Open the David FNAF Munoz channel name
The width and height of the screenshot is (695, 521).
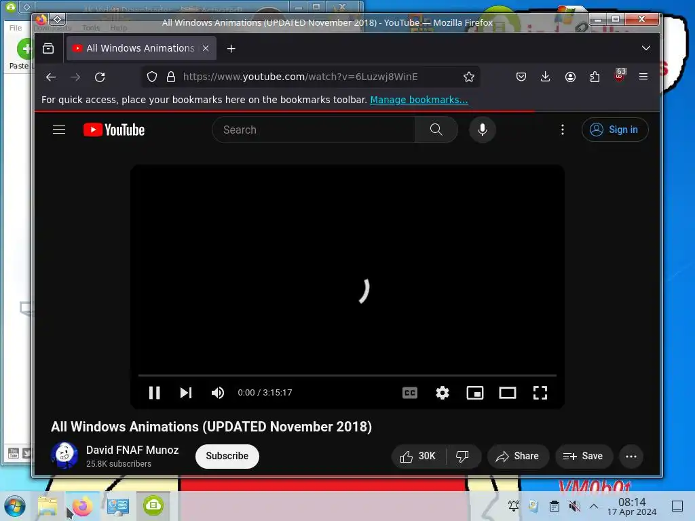132,450
